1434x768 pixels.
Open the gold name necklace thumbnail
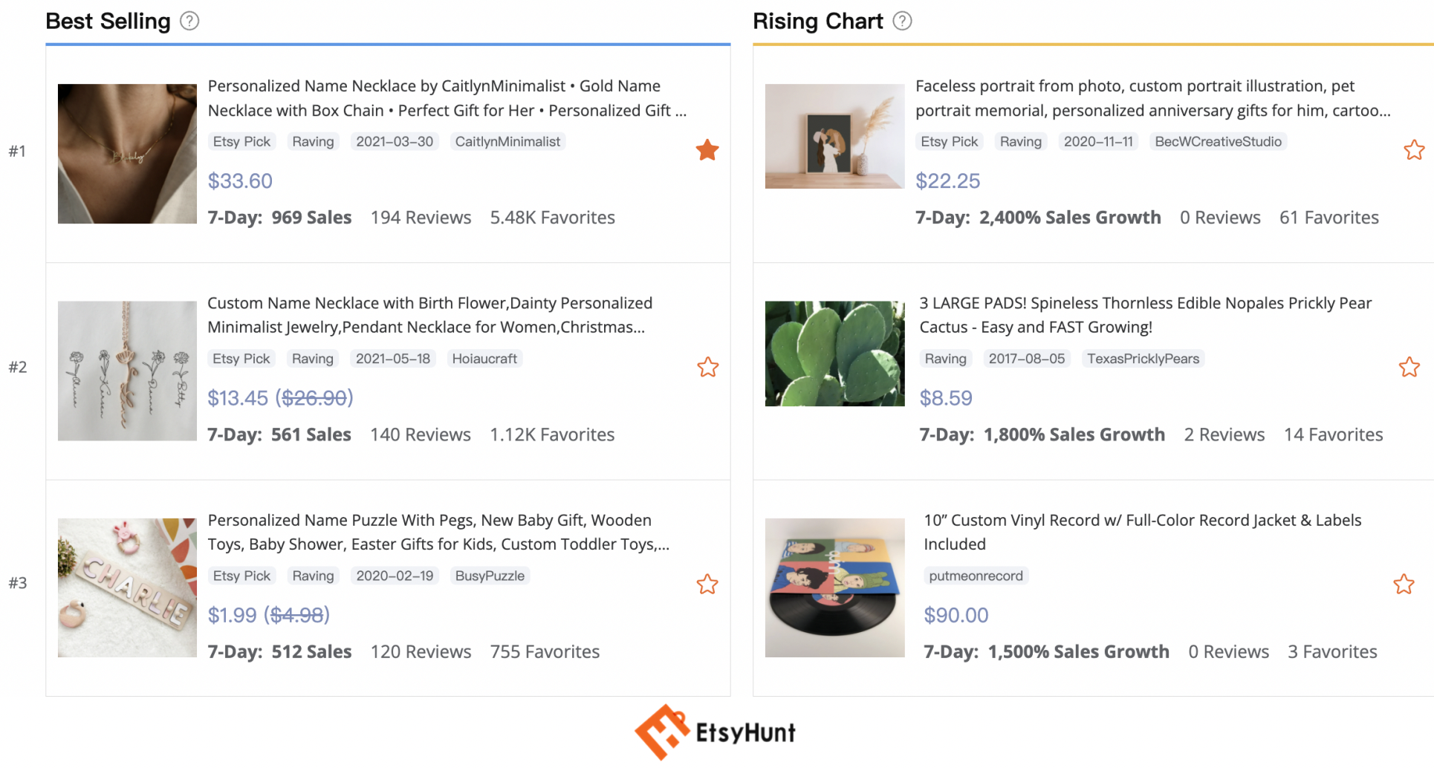point(127,154)
